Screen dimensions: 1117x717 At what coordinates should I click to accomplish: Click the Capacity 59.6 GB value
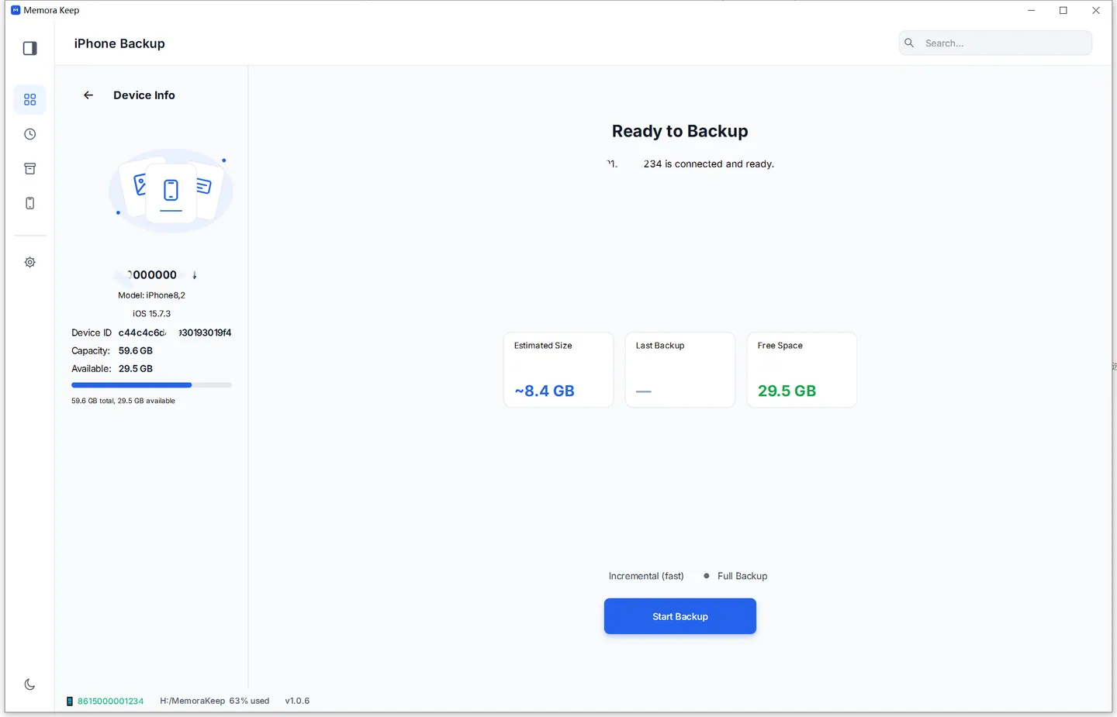click(136, 350)
